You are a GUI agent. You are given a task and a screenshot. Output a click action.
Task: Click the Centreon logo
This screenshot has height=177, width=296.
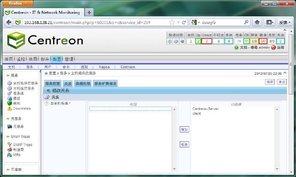[x=45, y=40]
